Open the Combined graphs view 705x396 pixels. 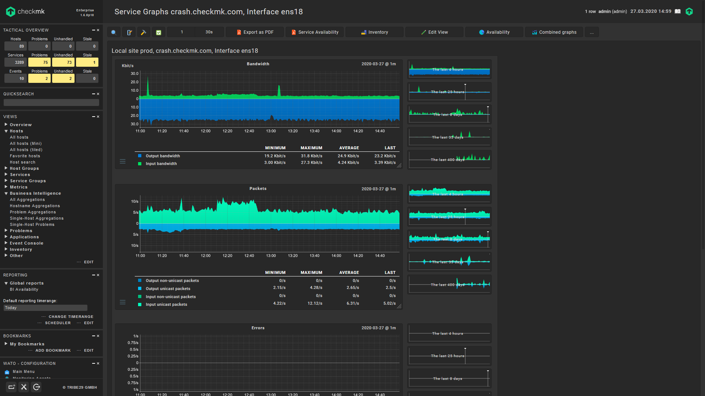(554, 32)
